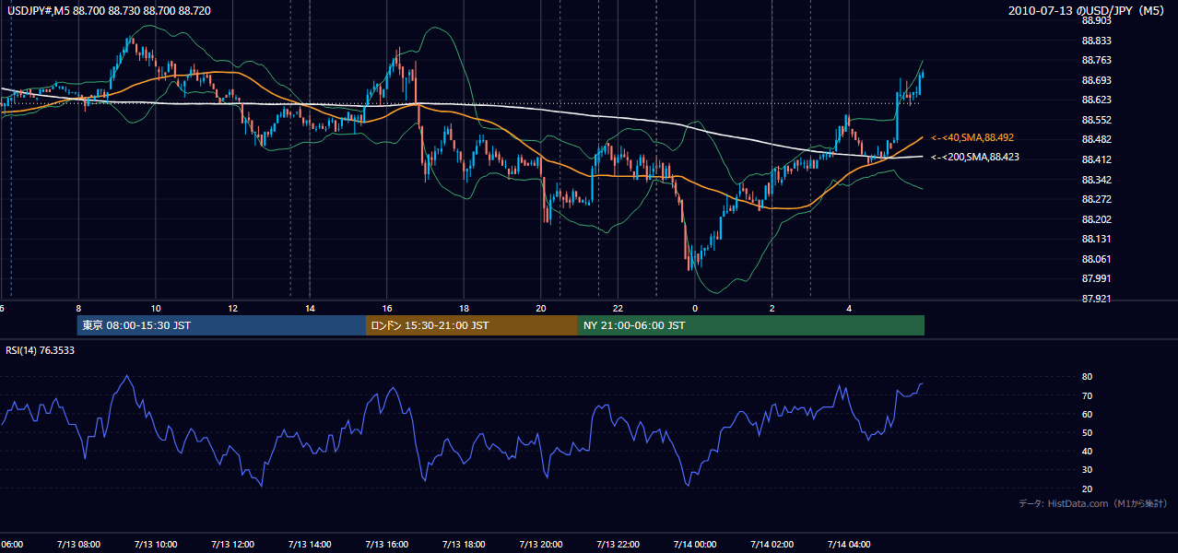Click the 7/14 00:00 bottom time label
1178x553 pixels.
[x=694, y=545]
